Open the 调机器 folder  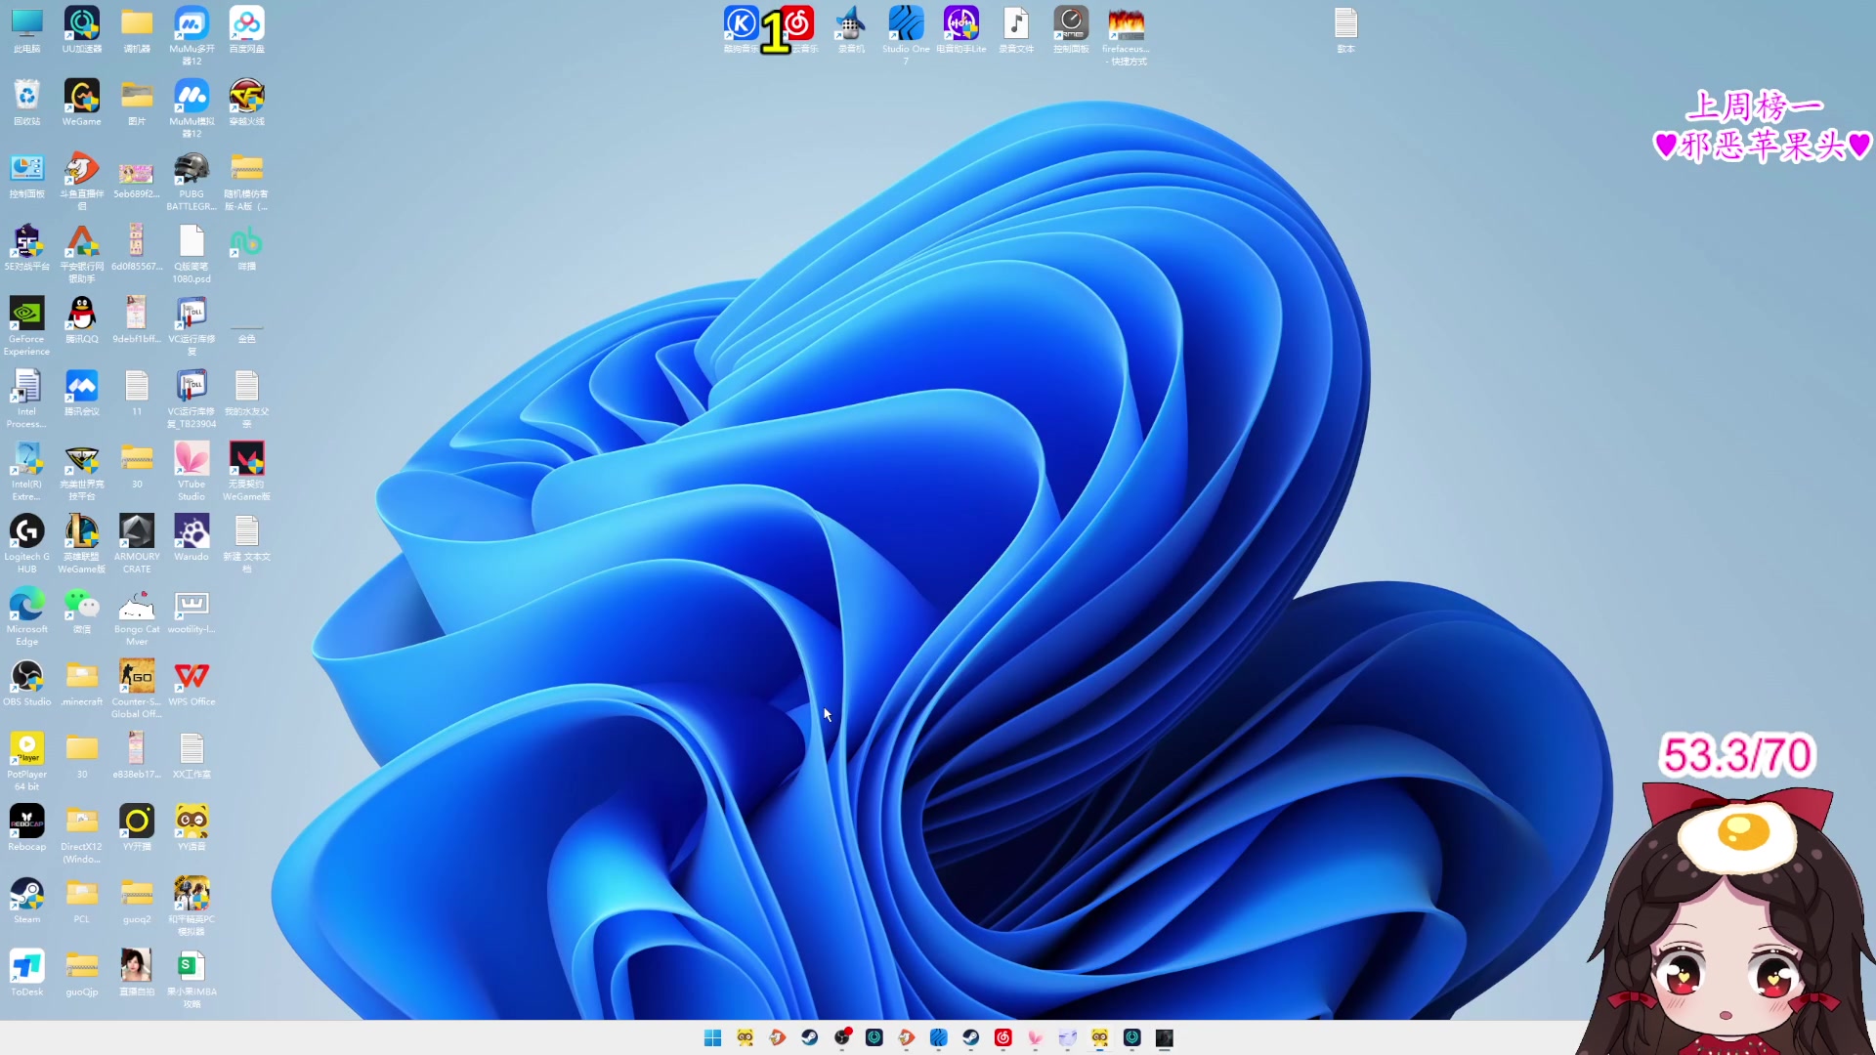(137, 29)
